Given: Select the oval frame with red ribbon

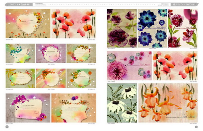Looking at the screenshot, I should [20, 78].
